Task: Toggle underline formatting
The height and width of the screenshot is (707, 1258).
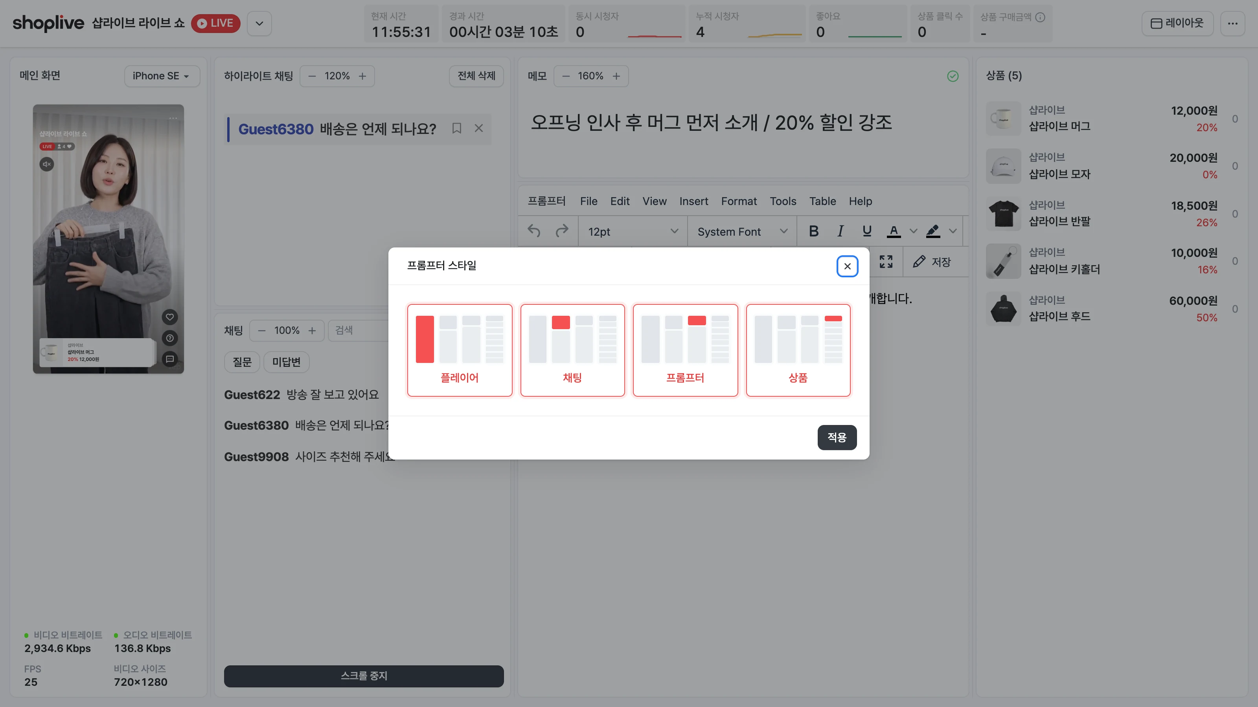Action: (x=867, y=231)
